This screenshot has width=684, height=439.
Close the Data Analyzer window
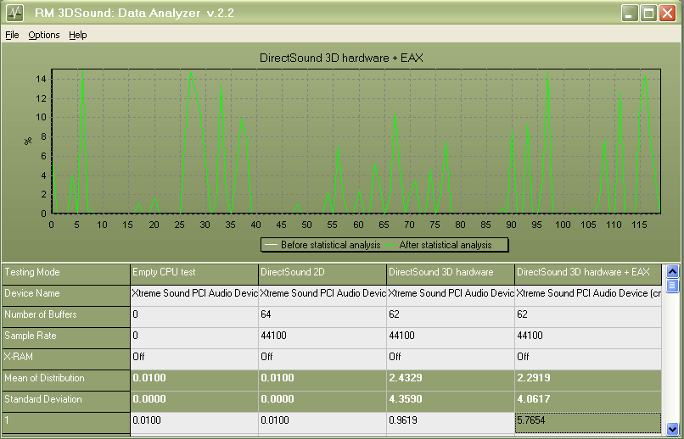[670, 14]
